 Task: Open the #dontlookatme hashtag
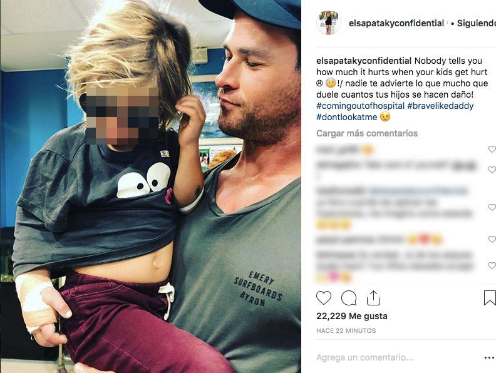point(347,117)
